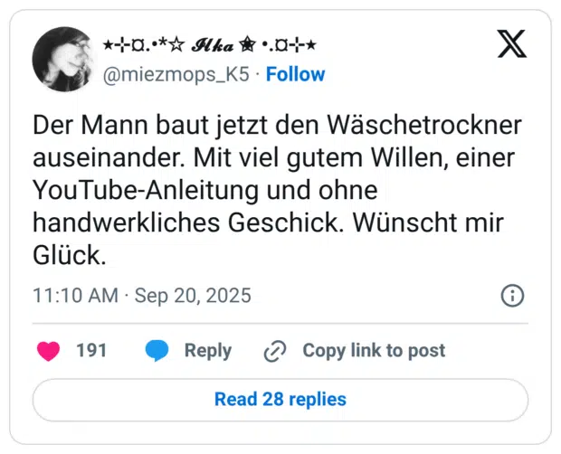This screenshot has height=454, width=561.
Task: Click the chain link copy icon
Action: (x=274, y=351)
